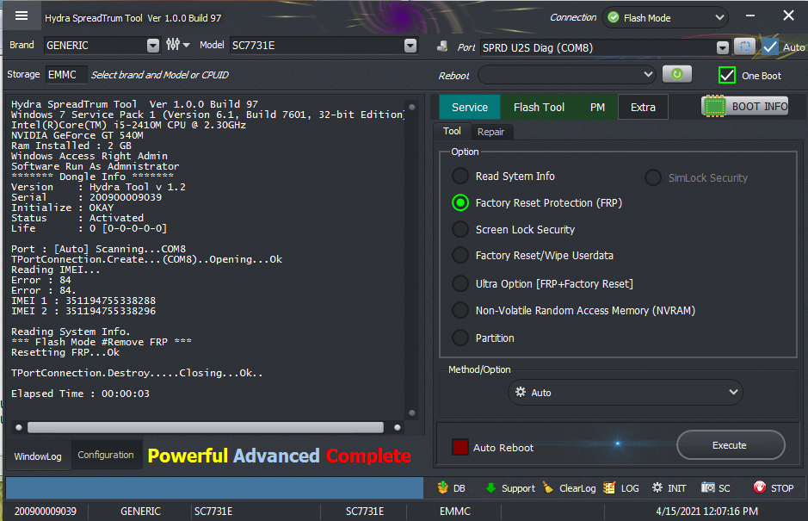Minimize the Hydra tool window
The height and width of the screenshot is (521, 808).
click(x=750, y=16)
